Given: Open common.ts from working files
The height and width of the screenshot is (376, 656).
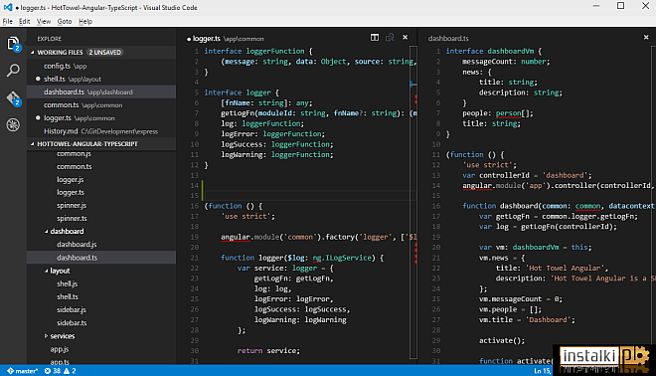Looking at the screenshot, I should [x=101, y=105].
